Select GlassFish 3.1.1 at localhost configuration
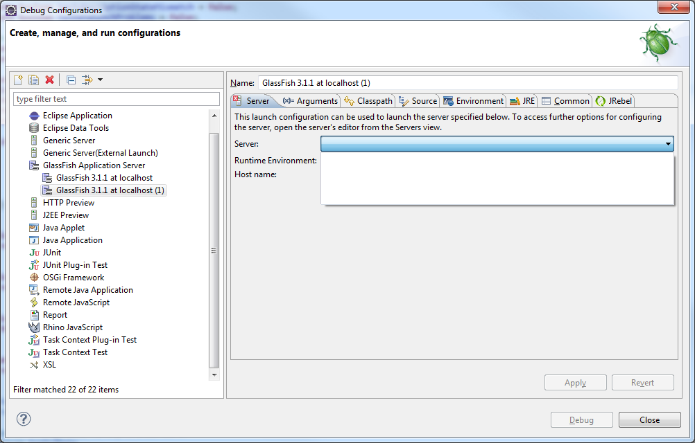Image resolution: width=695 pixels, height=443 pixels. (x=104, y=178)
